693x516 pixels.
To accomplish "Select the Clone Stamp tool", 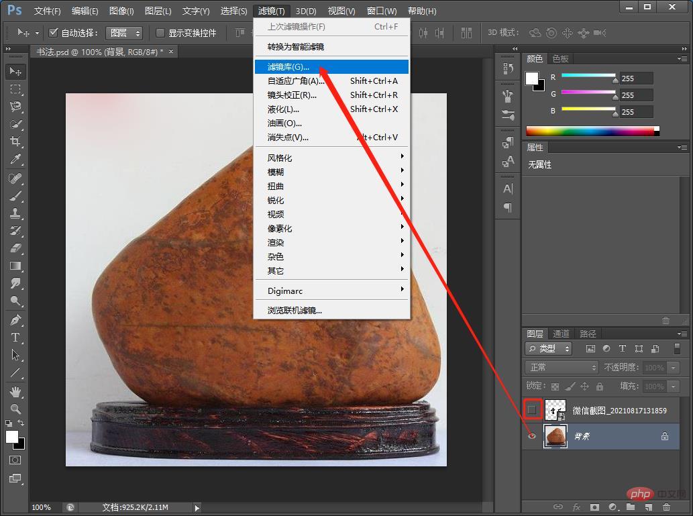I will [15, 213].
